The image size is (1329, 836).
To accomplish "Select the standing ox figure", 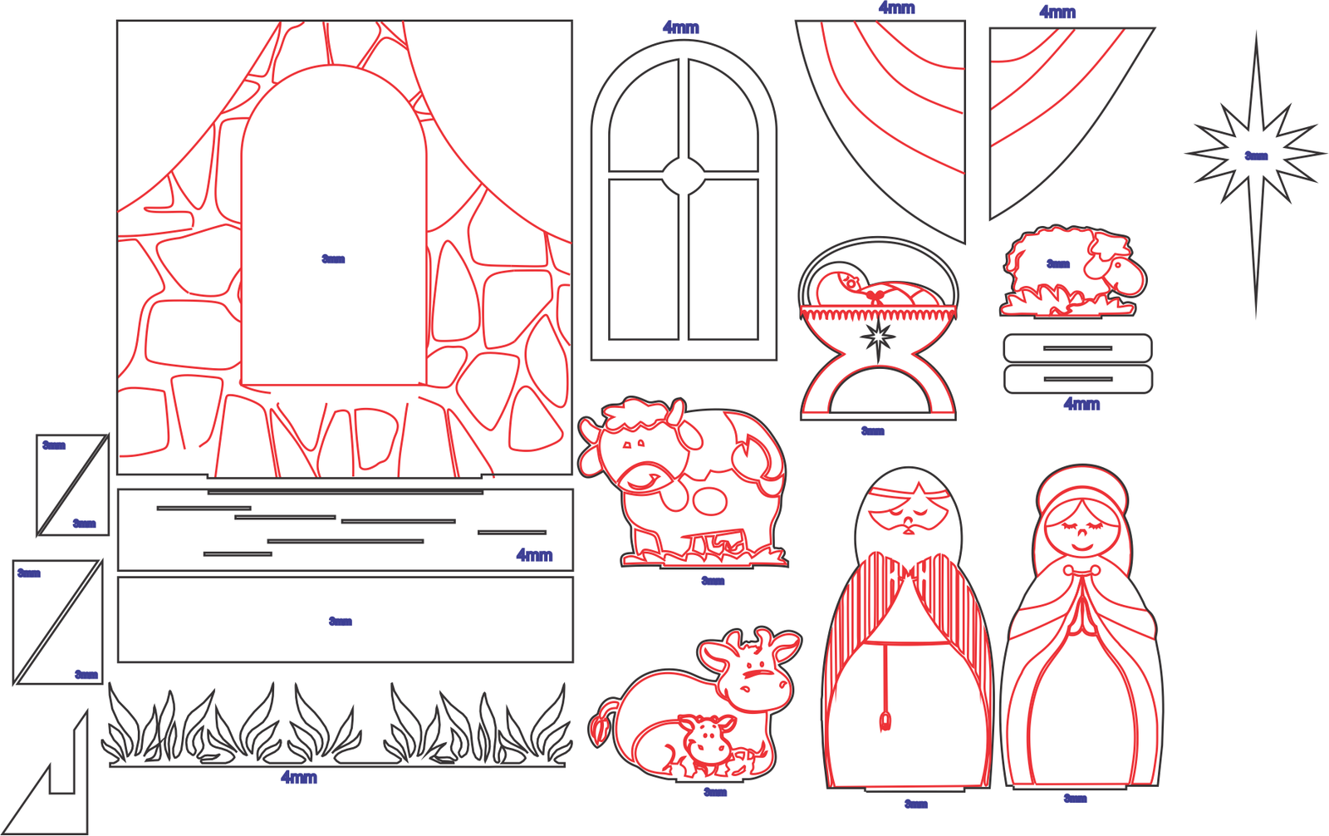I will tap(683, 484).
